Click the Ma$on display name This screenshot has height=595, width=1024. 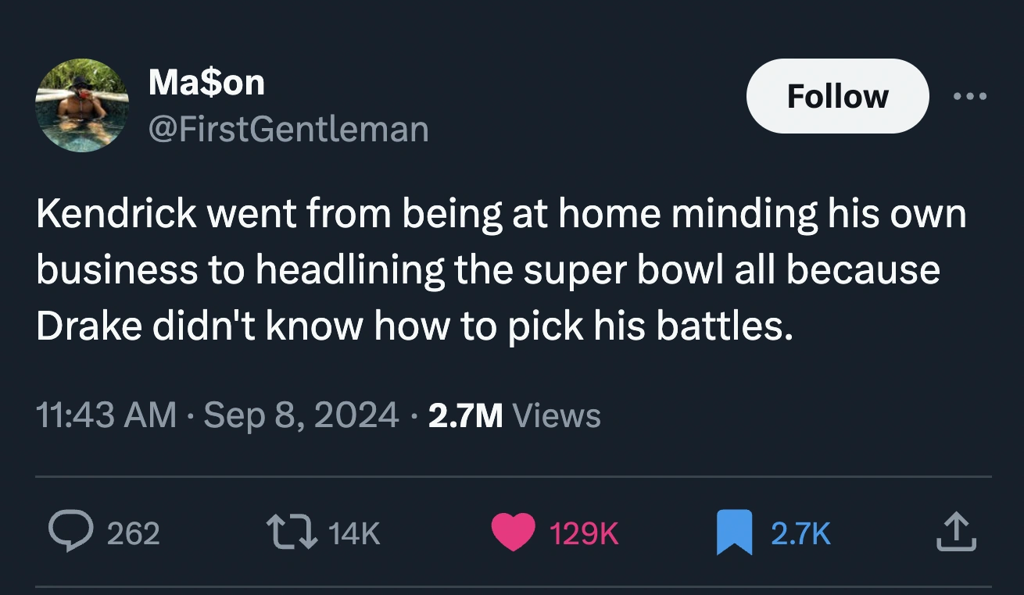tap(206, 80)
